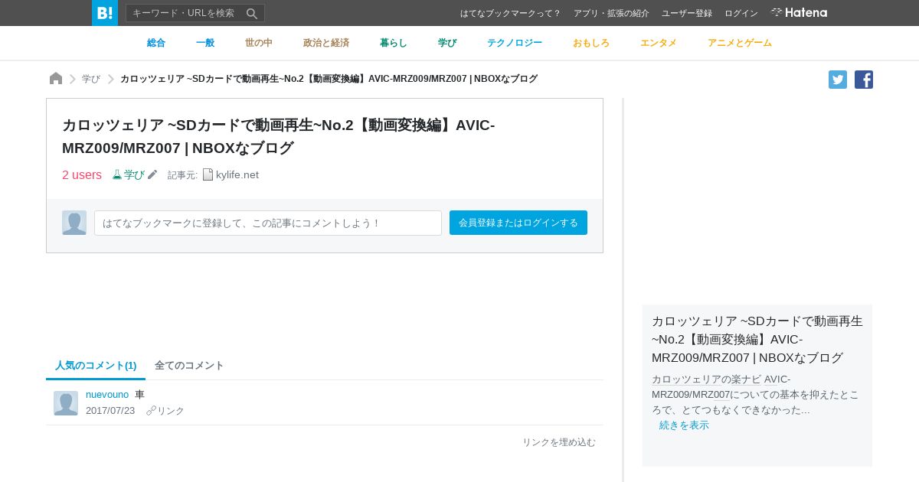Click the 車 tag on the comment
The image size is (919, 482).
139,395
